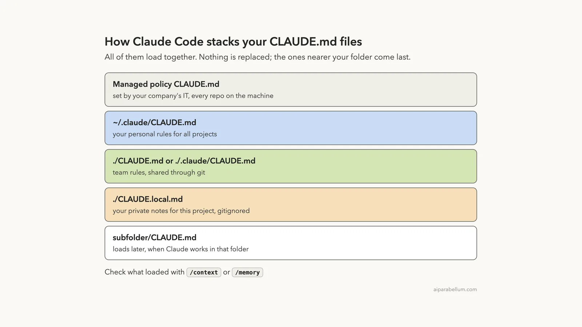Click the title "How Claude Code stacks your CLAUDE.md files"
Viewport: 582px width, 327px height.
[x=233, y=42]
